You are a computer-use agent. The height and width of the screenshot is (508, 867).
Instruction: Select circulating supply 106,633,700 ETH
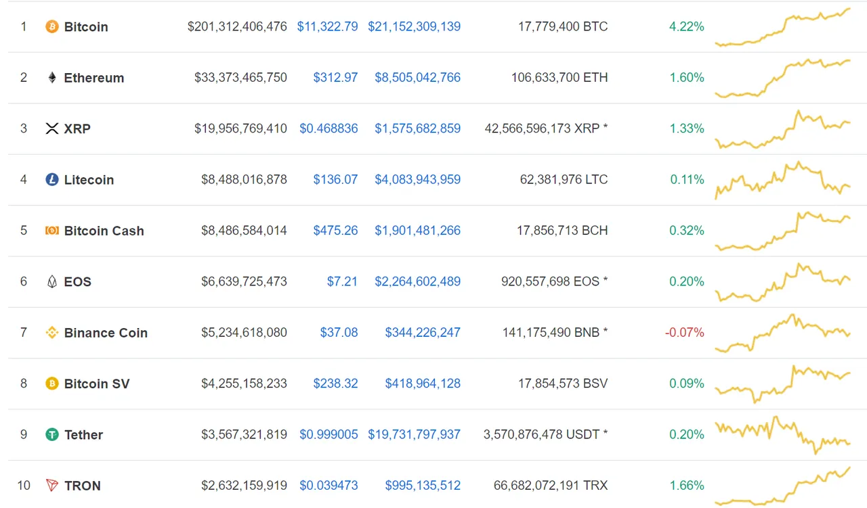tap(559, 78)
